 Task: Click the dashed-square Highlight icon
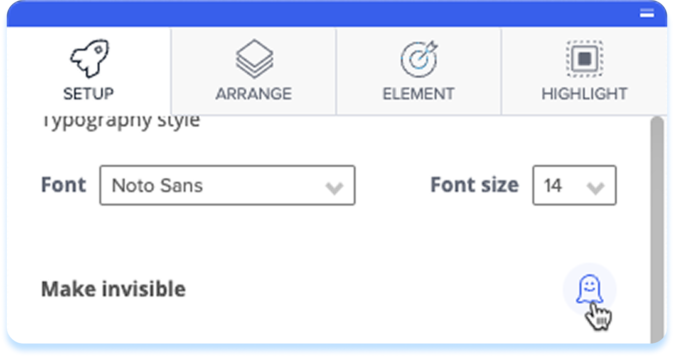click(x=584, y=59)
